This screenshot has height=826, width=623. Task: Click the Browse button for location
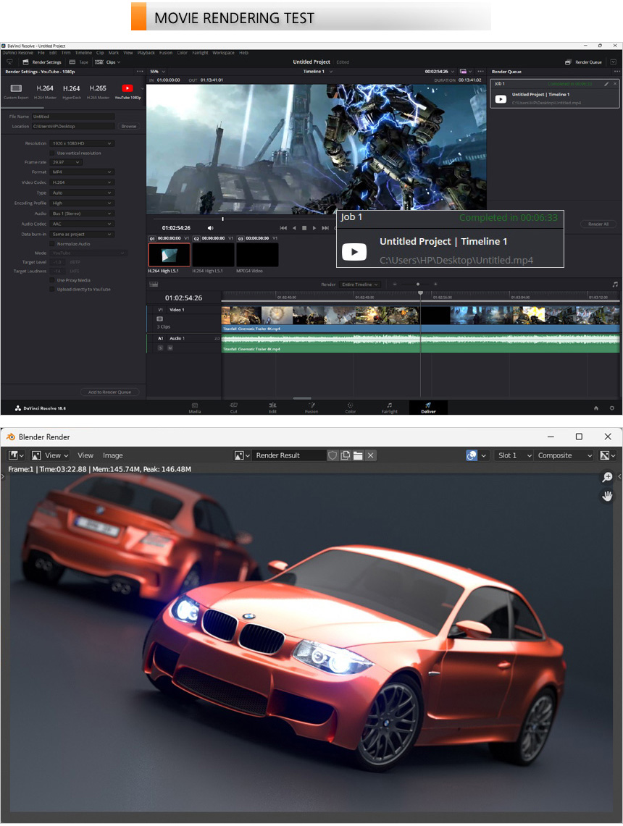coord(128,126)
